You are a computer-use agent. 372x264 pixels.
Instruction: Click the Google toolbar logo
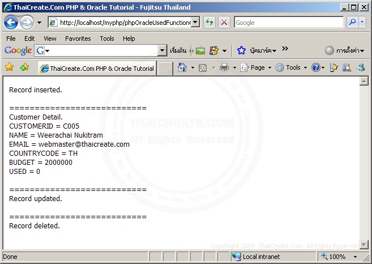click(18, 50)
